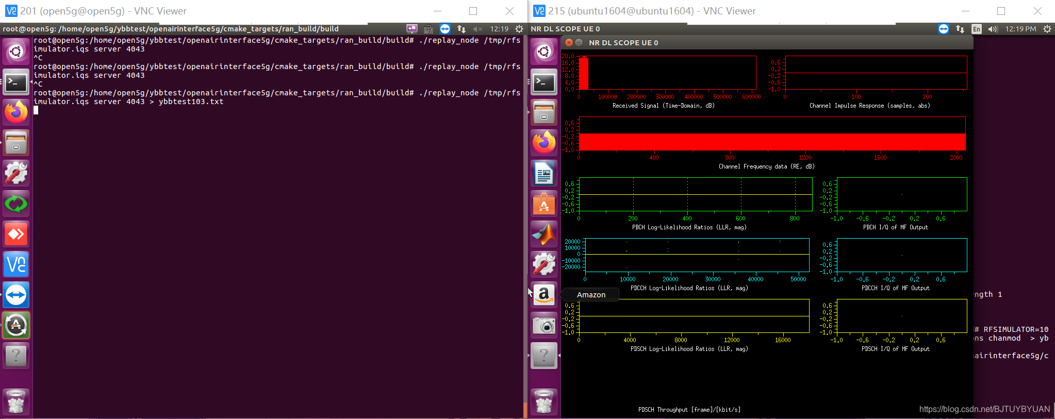This screenshot has width=1055, height=419.
Task: Click the terminal cursor line in the 201 terminal
Action: click(36, 110)
